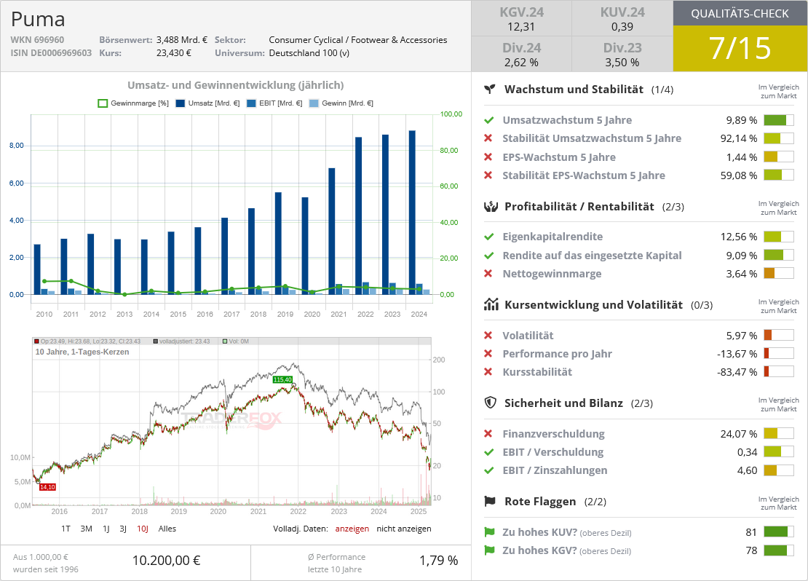Select the 1J chart time range
808x581 pixels.
(x=106, y=529)
